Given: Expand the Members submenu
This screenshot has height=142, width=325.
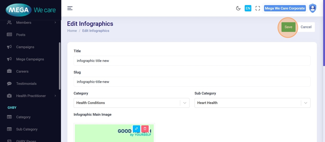Looking at the screenshot, I should 55,22.
